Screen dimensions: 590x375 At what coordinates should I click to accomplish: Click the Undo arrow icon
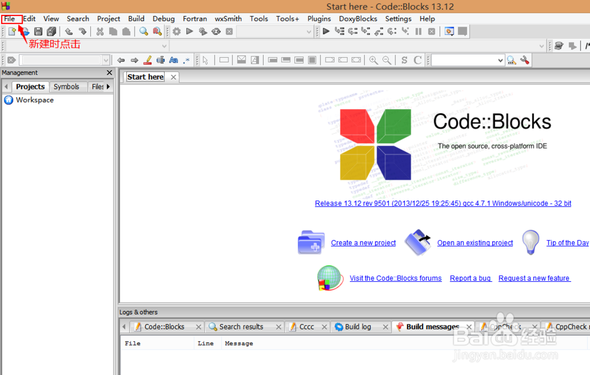(69, 32)
